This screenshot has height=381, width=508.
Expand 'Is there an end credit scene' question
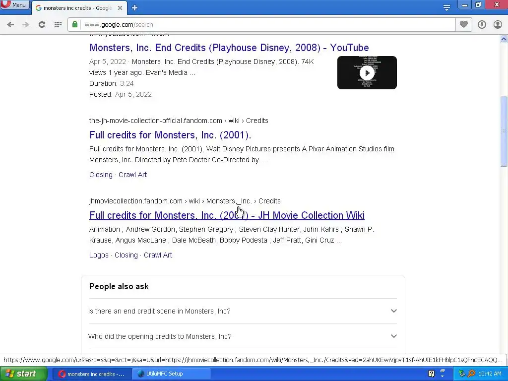click(393, 311)
